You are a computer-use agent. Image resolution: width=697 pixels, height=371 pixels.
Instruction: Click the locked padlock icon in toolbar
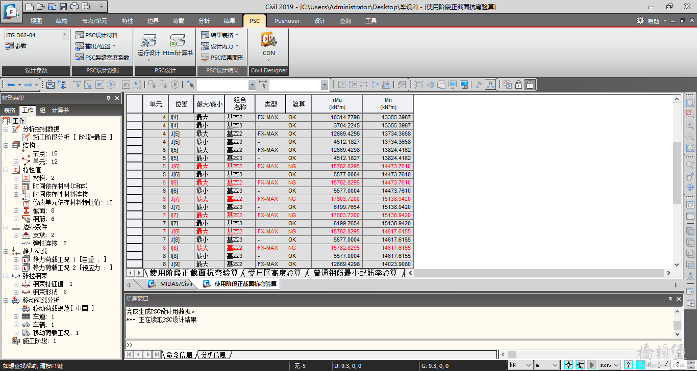530,85
